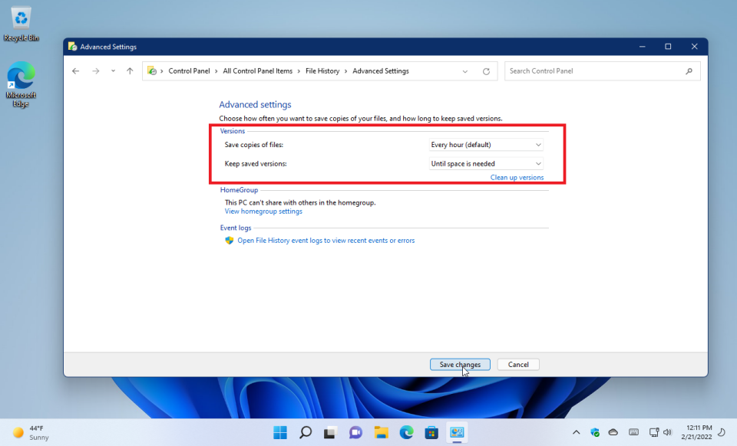Expand the address bar history dropdown
Image resolution: width=737 pixels, height=446 pixels.
pyautogui.click(x=465, y=71)
